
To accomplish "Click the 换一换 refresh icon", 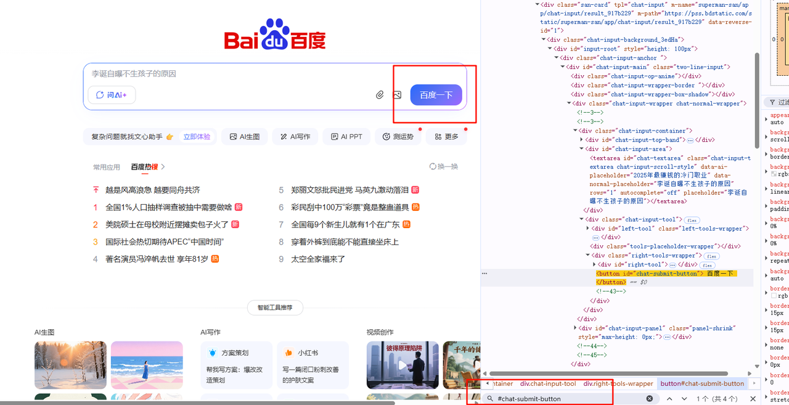I will pos(433,166).
